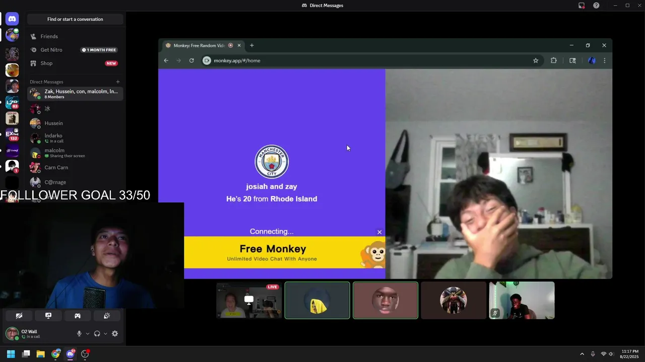Click Chrome profile avatar
This screenshot has height=362, width=645.
[592, 60]
